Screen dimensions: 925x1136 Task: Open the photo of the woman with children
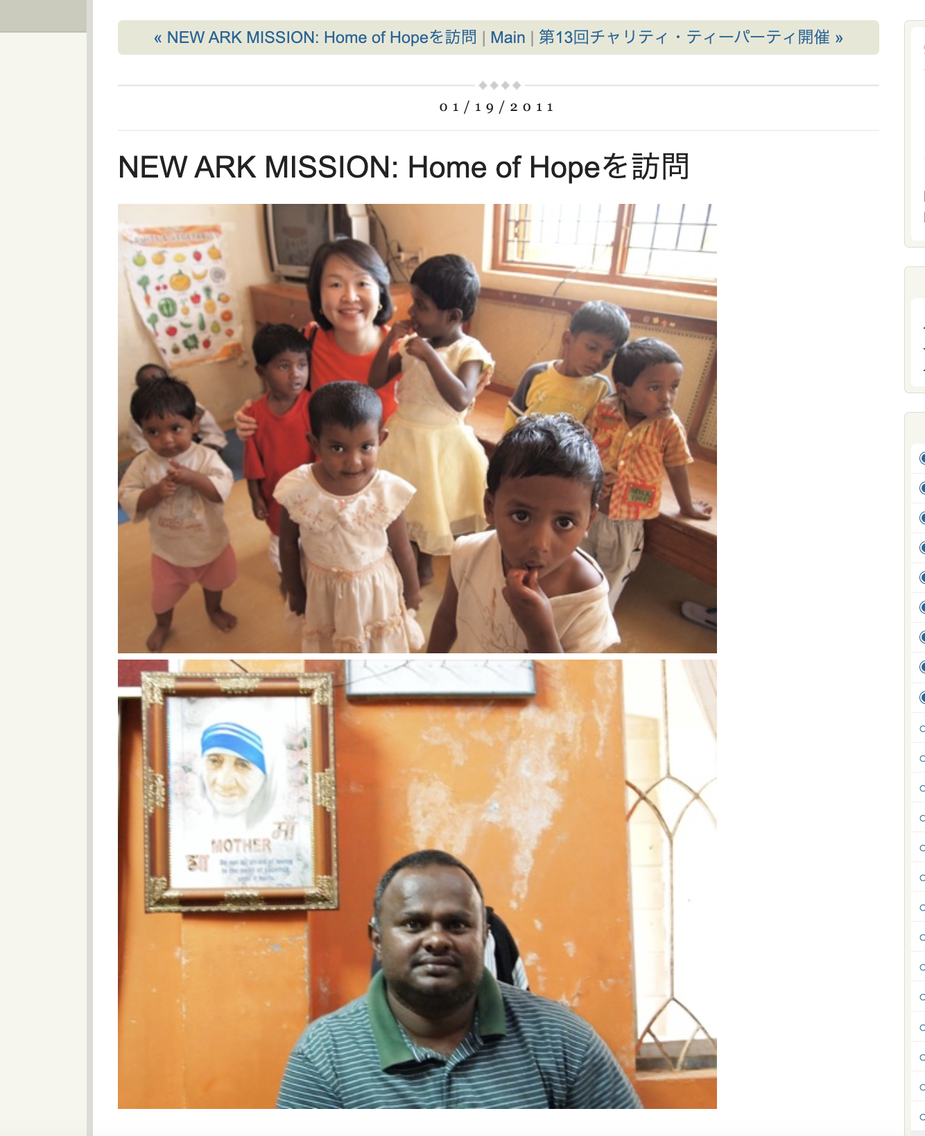pyautogui.click(x=417, y=429)
